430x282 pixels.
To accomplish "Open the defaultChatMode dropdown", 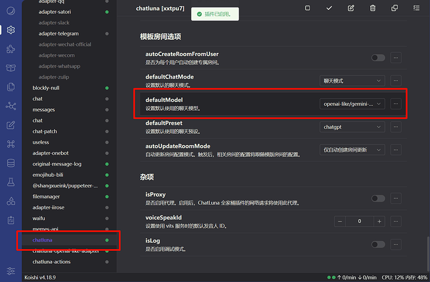I will 352,80.
